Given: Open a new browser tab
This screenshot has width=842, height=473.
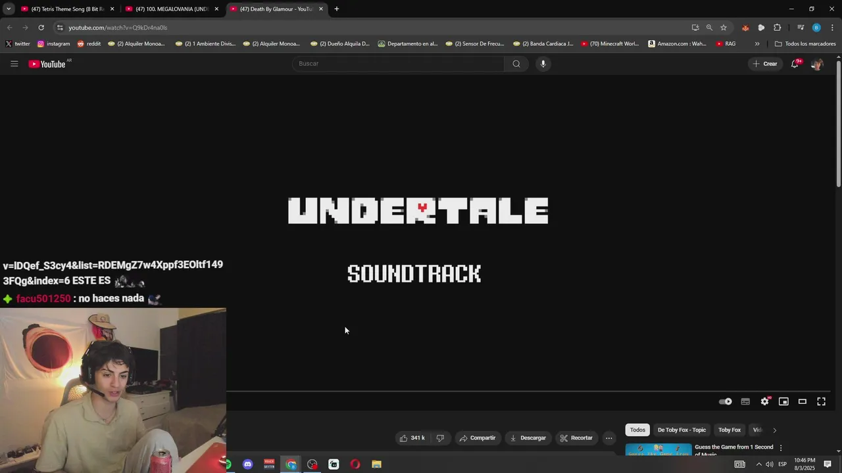Looking at the screenshot, I should (337, 9).
